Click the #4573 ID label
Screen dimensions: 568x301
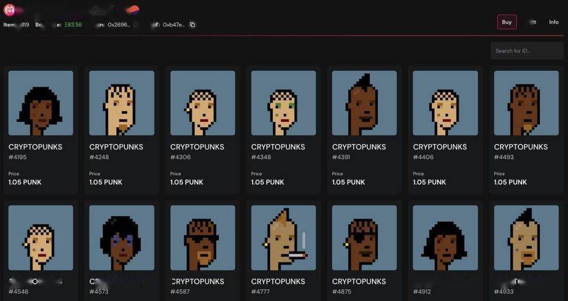click(x=99, y=291)
